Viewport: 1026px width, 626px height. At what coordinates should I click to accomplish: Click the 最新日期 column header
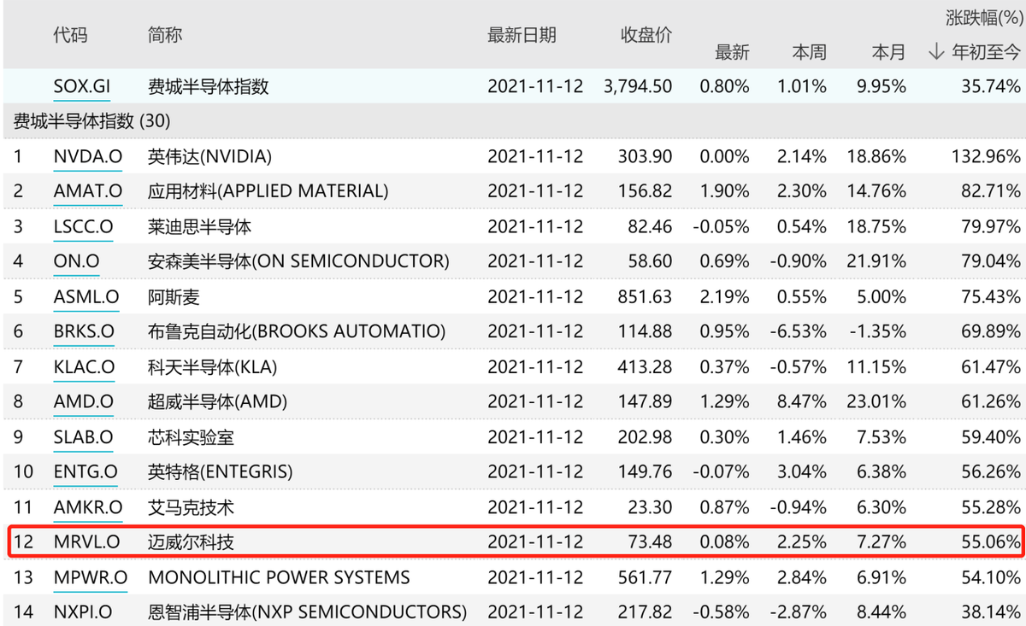pos(522,35)
